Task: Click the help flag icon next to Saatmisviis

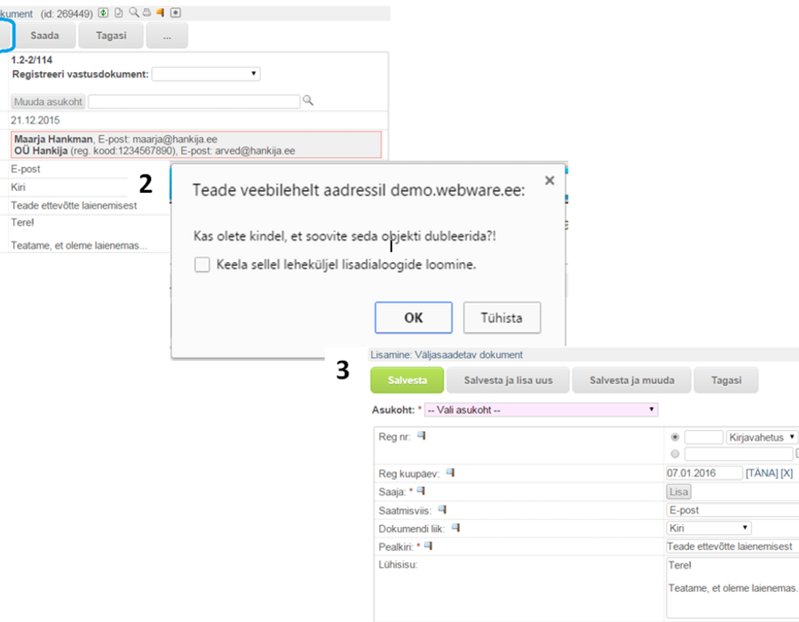Action: [x=442, y=509]
